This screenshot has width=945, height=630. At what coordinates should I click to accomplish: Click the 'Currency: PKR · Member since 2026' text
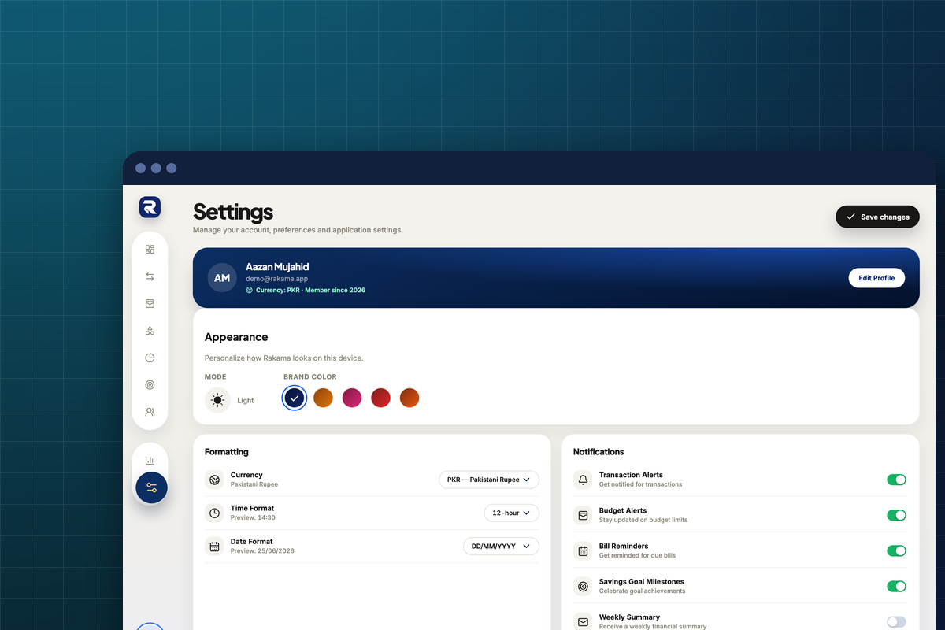click(x=310, y=290)
